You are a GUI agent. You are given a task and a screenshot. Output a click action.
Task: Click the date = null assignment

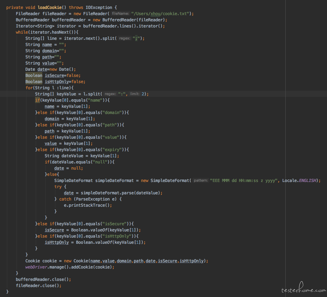pos(68,168)
